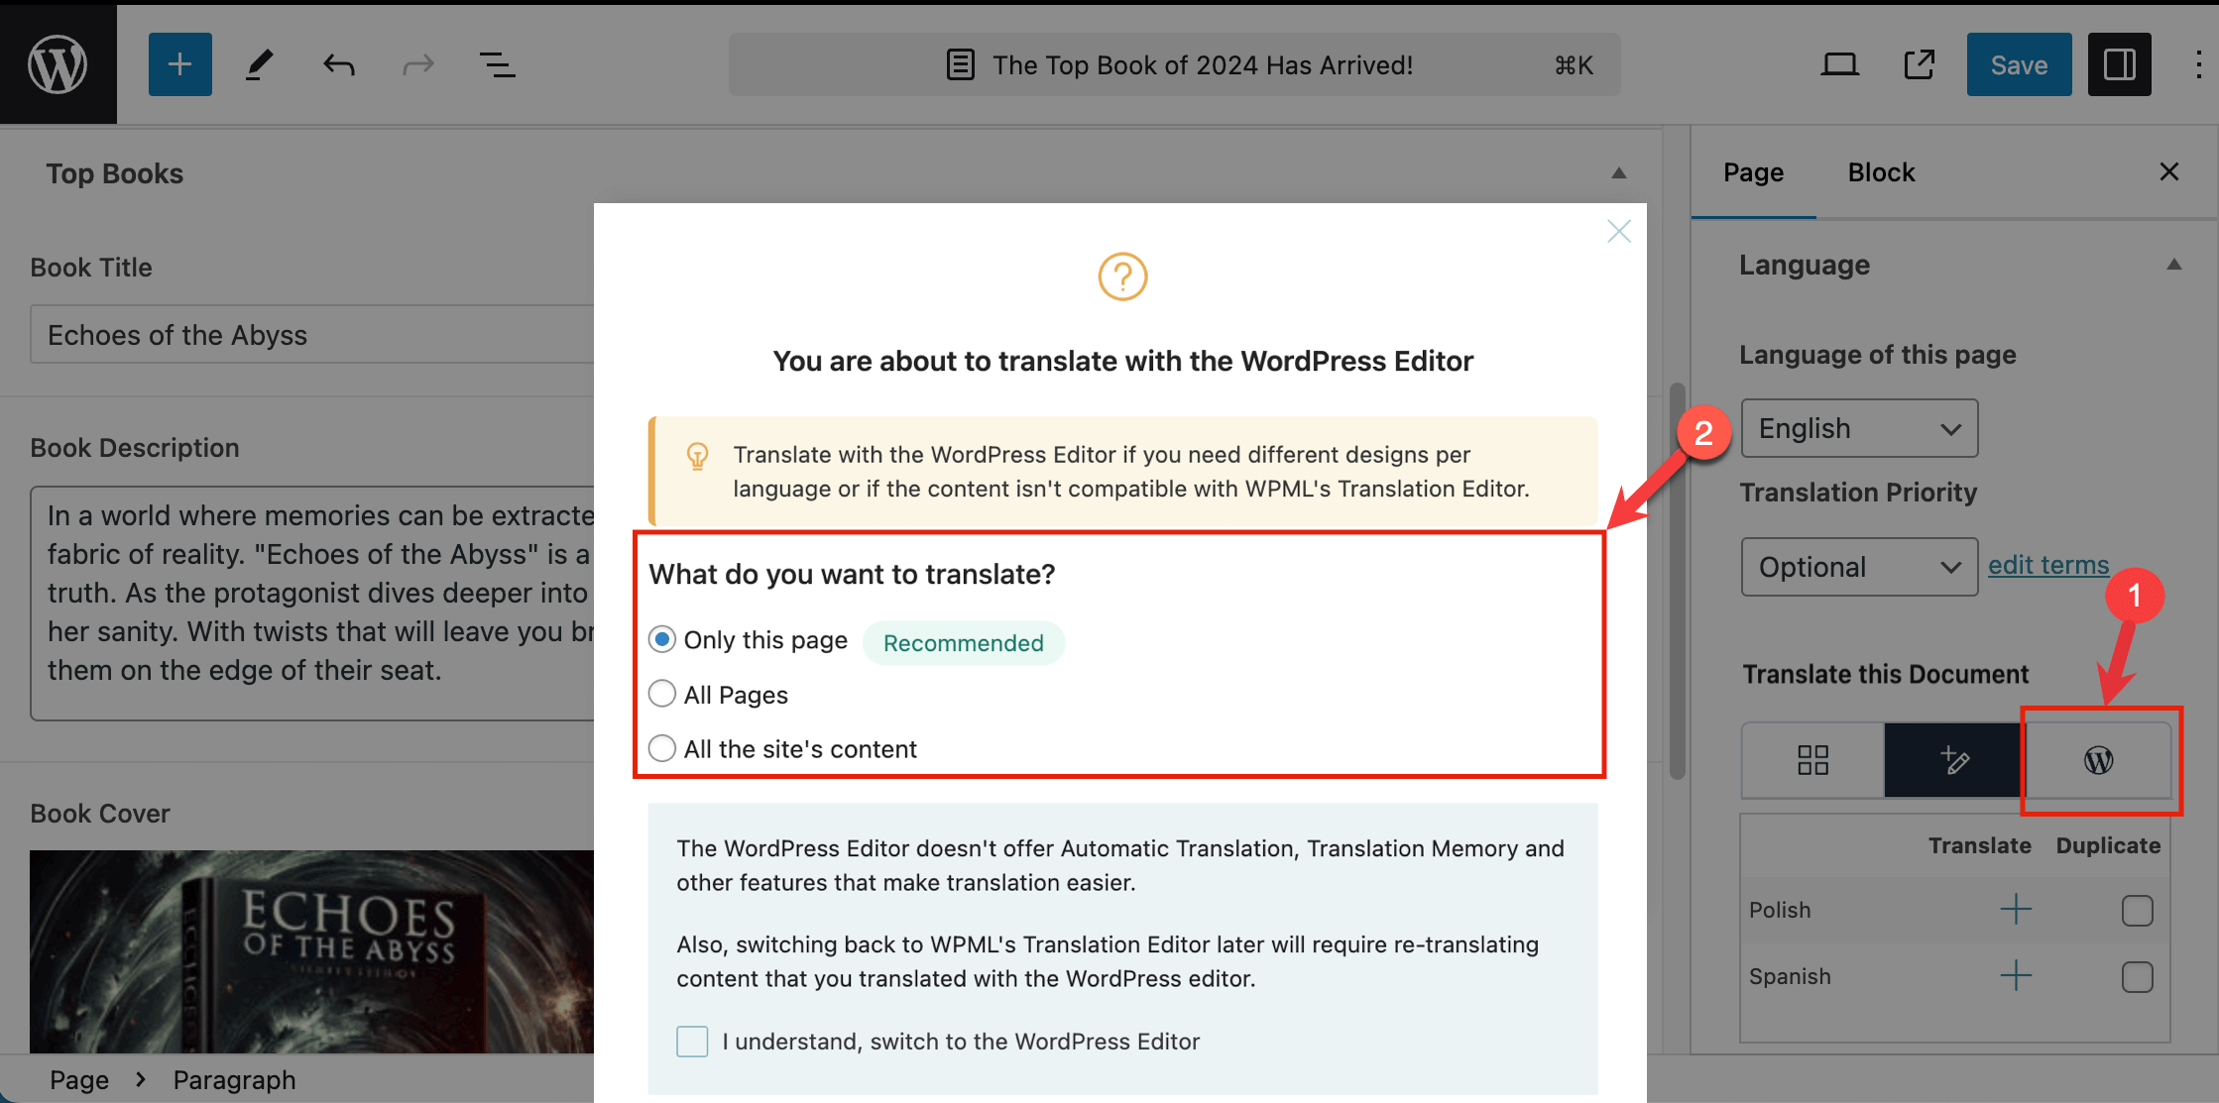Click What do you want to translate heading
The width and height of the screenshot is (2219, 1103).
coord(852,574)
